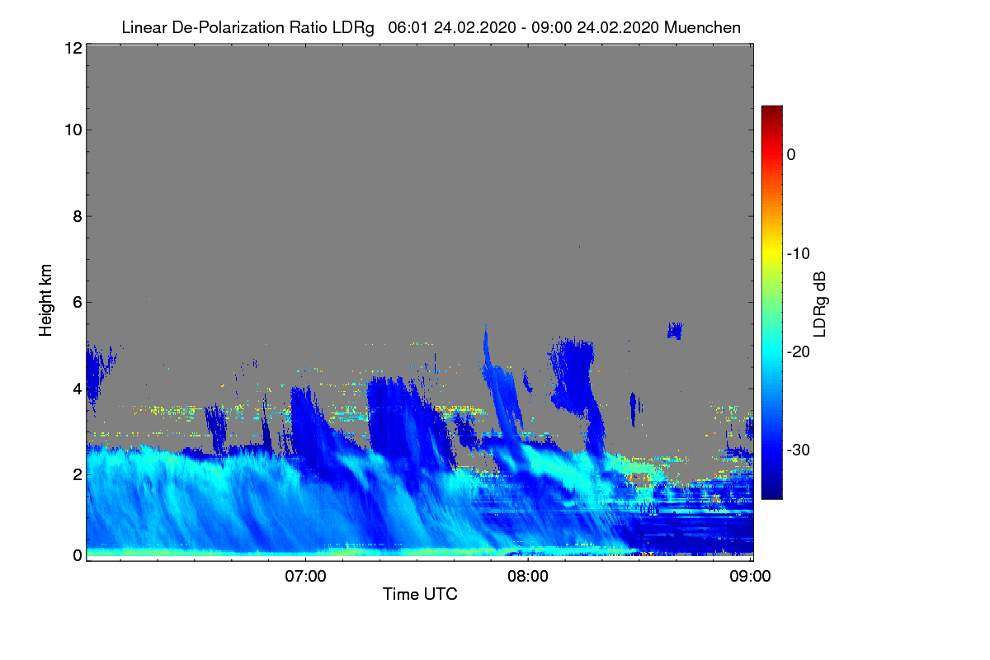Image resolution: width=990 pixels, height=660 pixels.
Task: Click the 07:00 time tick label
Action: pyautogui.click(x=304, y=577)
